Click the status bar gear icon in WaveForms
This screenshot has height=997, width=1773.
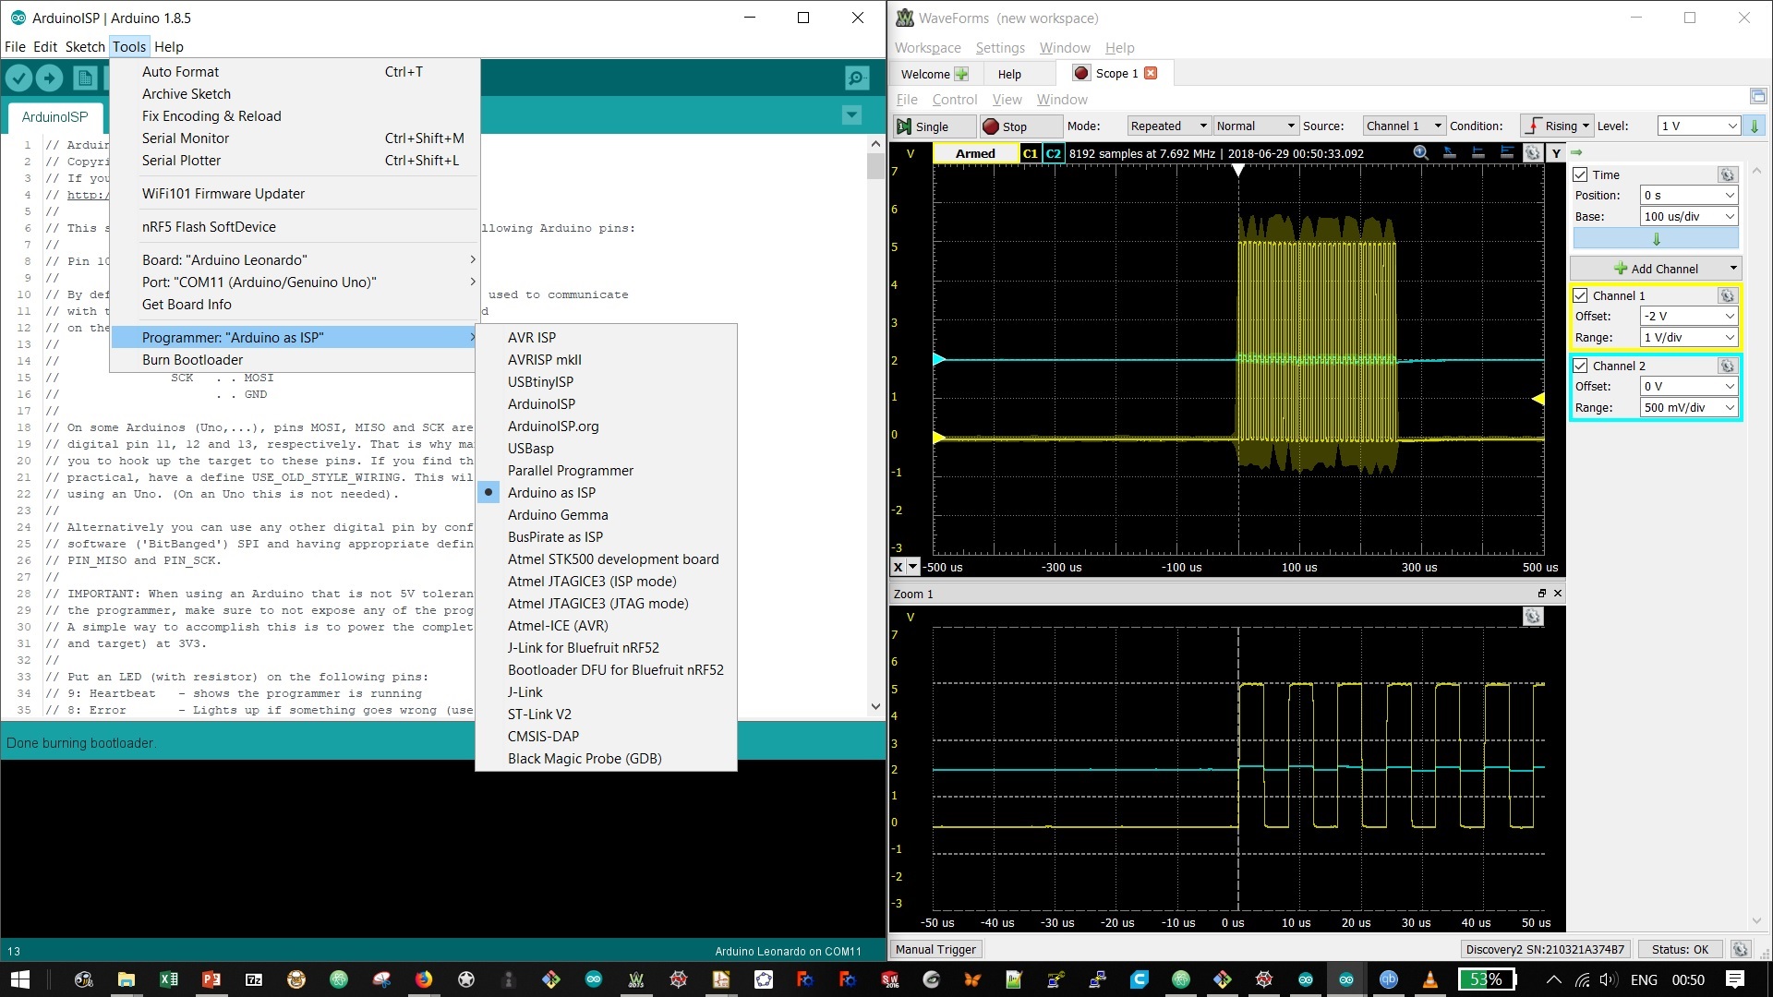1740,949
